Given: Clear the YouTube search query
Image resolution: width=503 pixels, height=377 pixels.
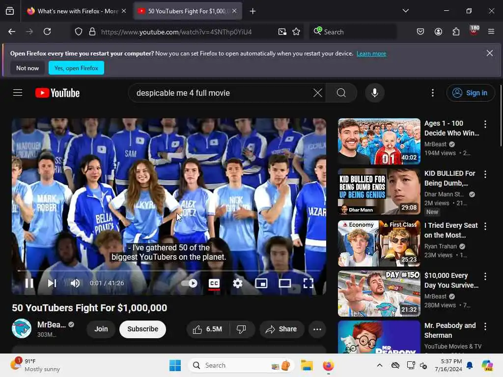Looking at the screenshot, I should point(318,93).
